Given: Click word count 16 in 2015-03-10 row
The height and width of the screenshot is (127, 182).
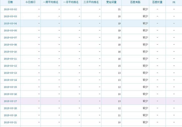Looking at the screenshot, I should (119, 52).
